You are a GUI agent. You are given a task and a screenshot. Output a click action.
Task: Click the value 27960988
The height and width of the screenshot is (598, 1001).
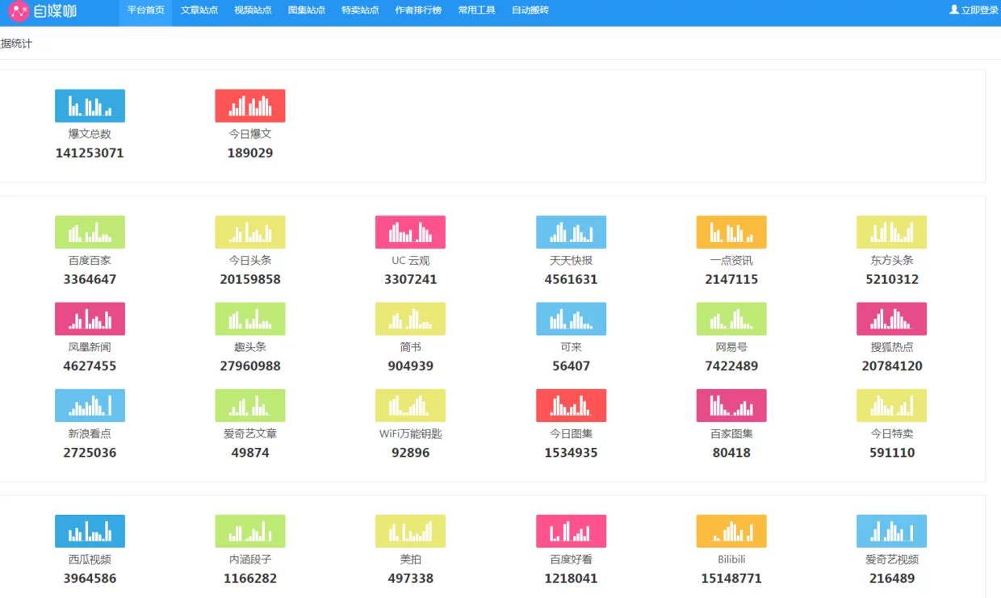pos(250,366)
